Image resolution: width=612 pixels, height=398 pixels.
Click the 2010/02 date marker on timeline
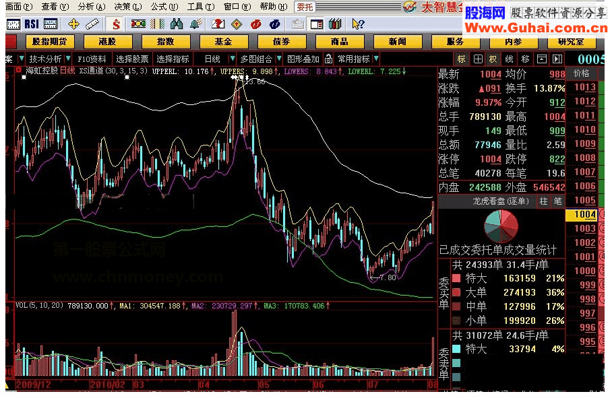point(108,385)
